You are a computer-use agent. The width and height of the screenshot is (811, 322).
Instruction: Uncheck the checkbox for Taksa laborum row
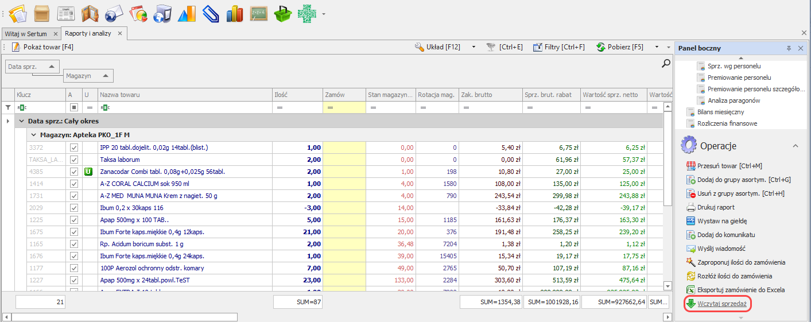tap(73, 160)
